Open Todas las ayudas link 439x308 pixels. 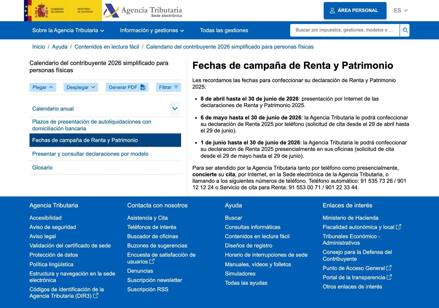coord(246,283)
